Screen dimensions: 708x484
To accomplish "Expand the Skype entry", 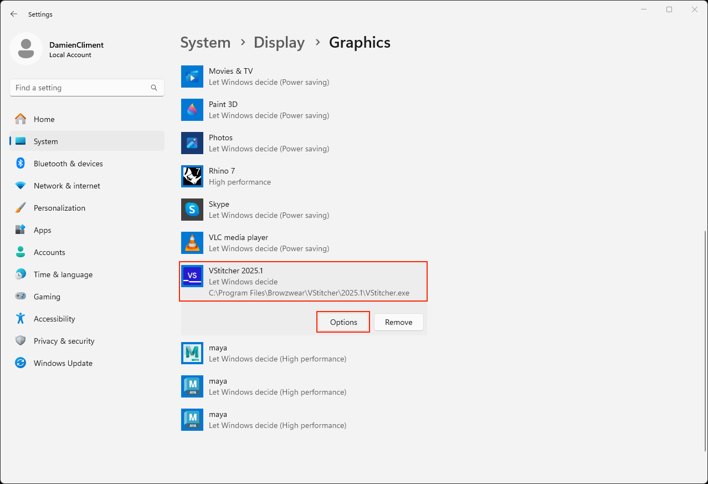I will [304, 210].
